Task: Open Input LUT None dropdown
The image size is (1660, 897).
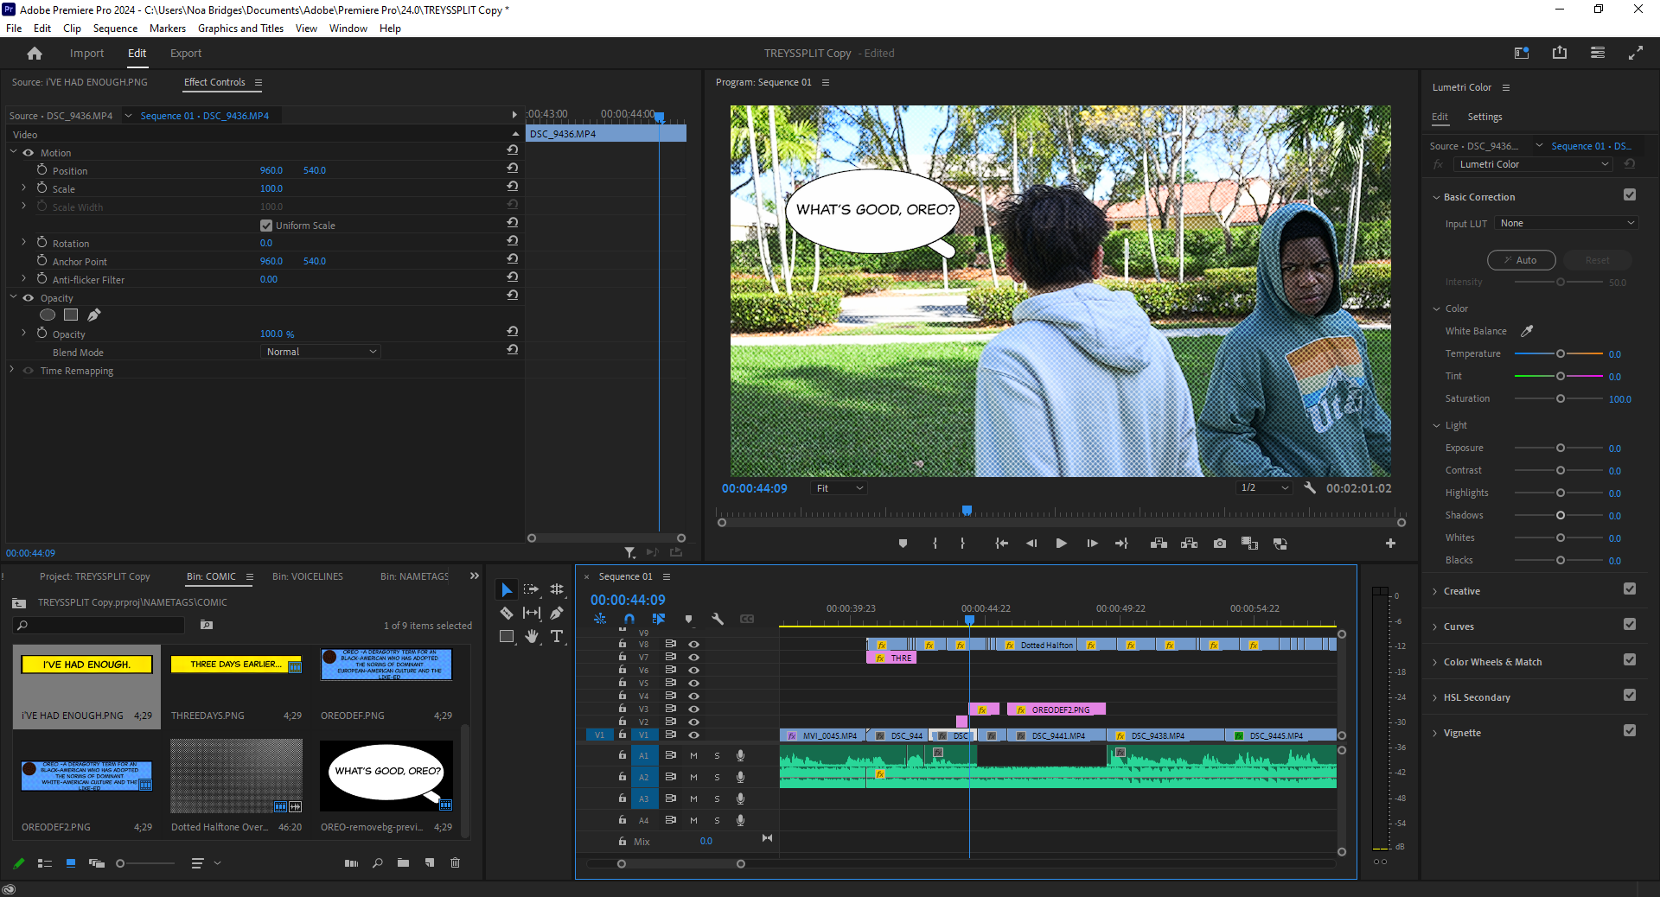Action: coord(1567,223)
